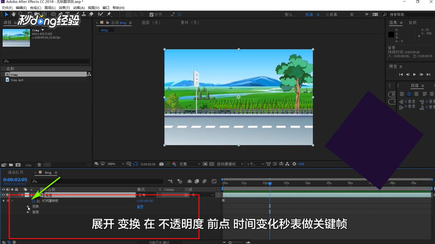Open view layout 1个 dropdown
The width and height of the screenshot is (435, 244).
(x=255, y=164)
